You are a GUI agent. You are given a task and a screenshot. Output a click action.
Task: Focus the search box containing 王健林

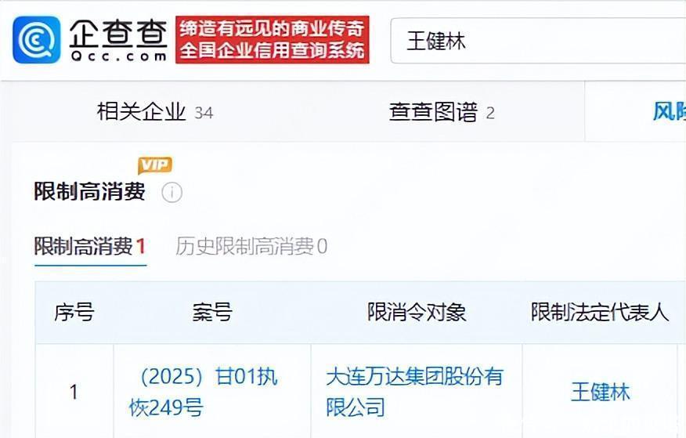538,41
